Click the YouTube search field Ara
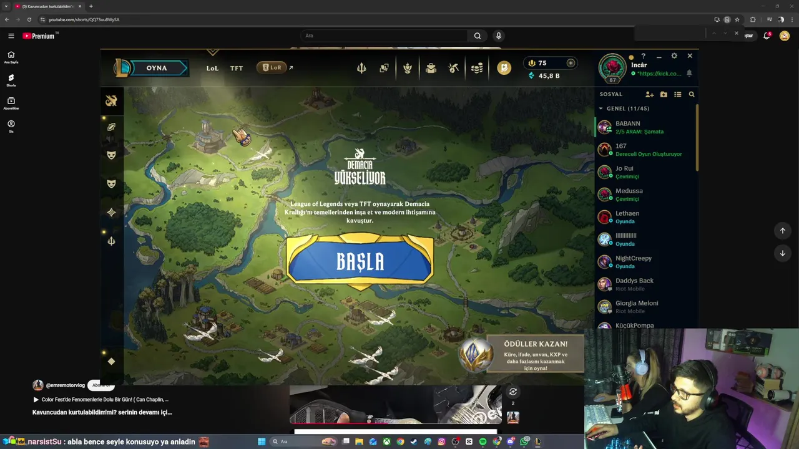Image resolution: width=799 pixels, height=449 pixels. [384, 36]
